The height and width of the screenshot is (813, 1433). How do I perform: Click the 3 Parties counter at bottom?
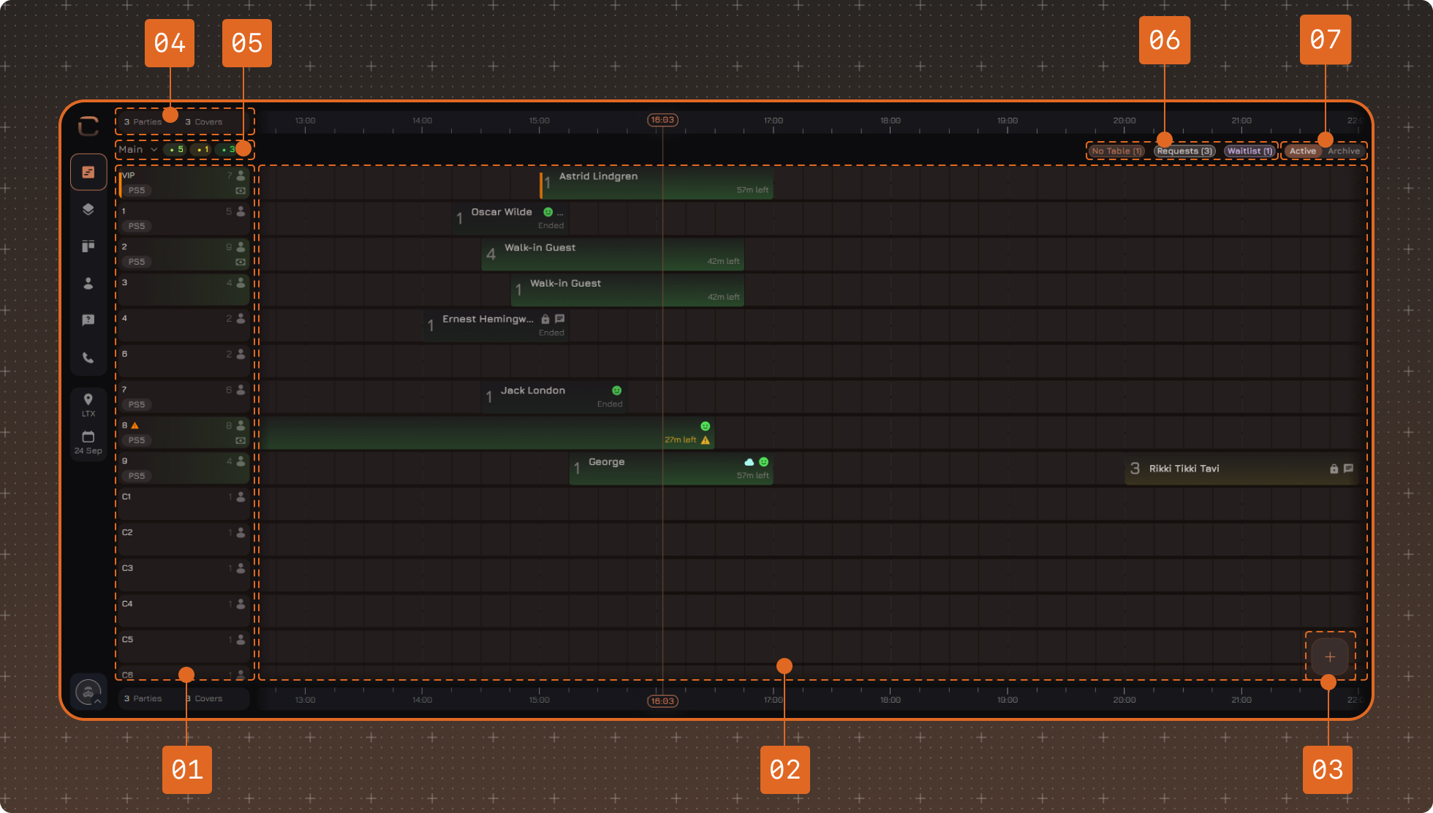click(x=143, y=699)
